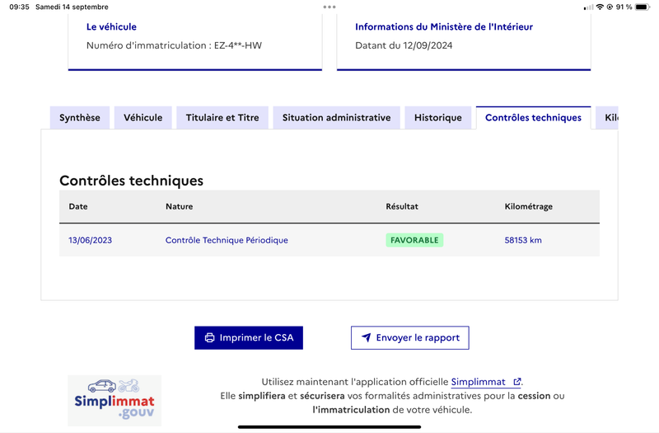Click the FAVORABLE result badge
The image size is (659, 433).
[x=414, y=240]
